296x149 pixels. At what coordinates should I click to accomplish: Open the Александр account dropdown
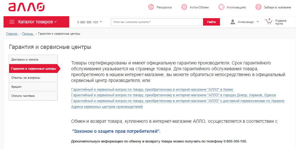click(248, 22)
